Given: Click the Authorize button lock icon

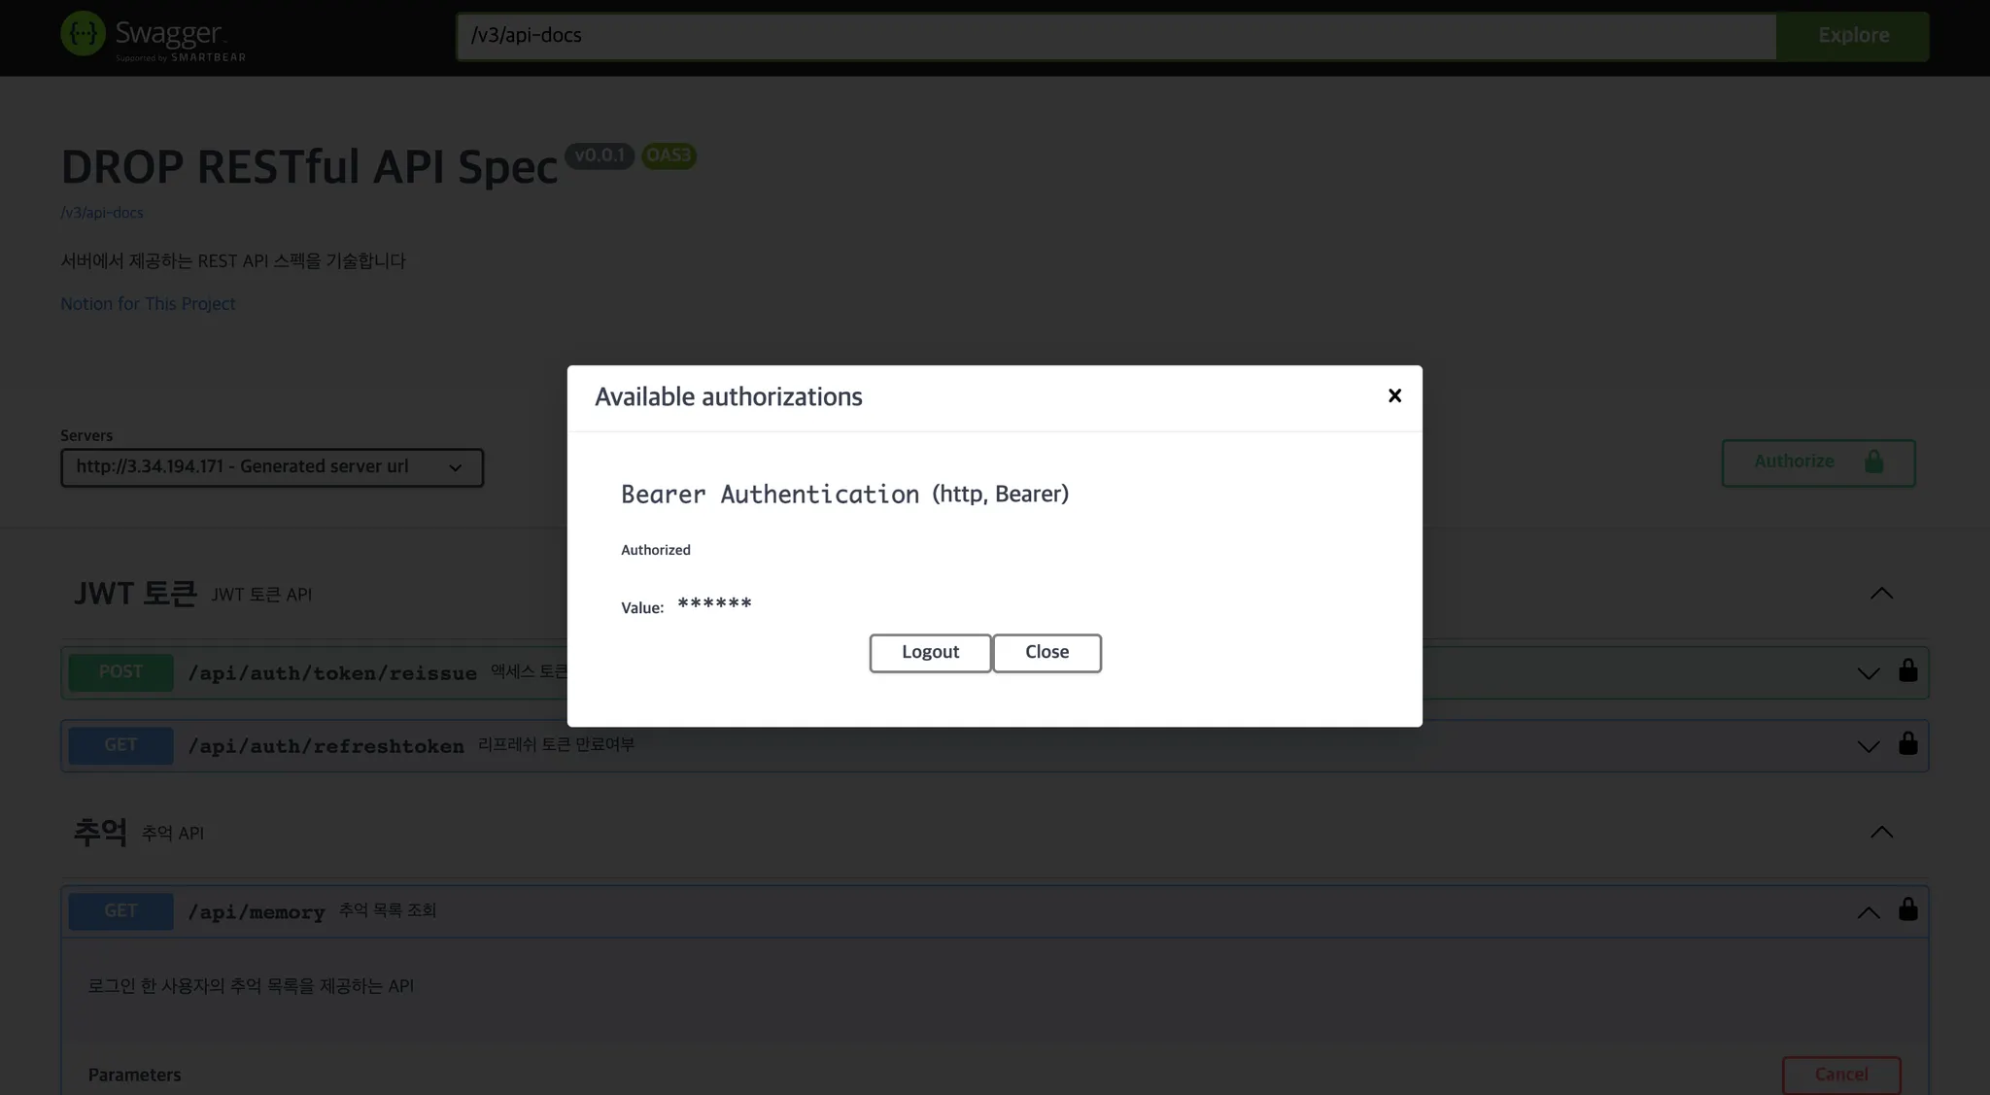Looking at the screenshot, I should coord(1874,462).
